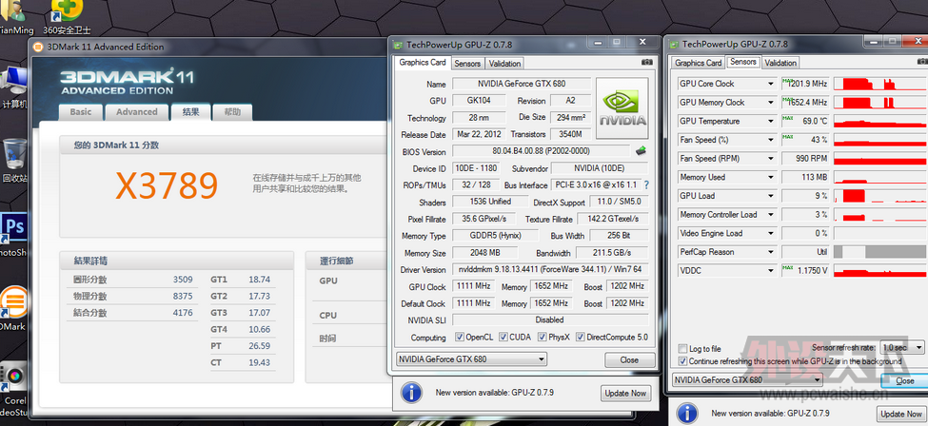Switch to Sensors tab in left GPU-Z window
Viewport: 928px width, 426px height.
(467, 64)
